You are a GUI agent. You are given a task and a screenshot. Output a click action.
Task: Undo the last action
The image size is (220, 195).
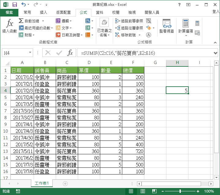coord(23,5)
